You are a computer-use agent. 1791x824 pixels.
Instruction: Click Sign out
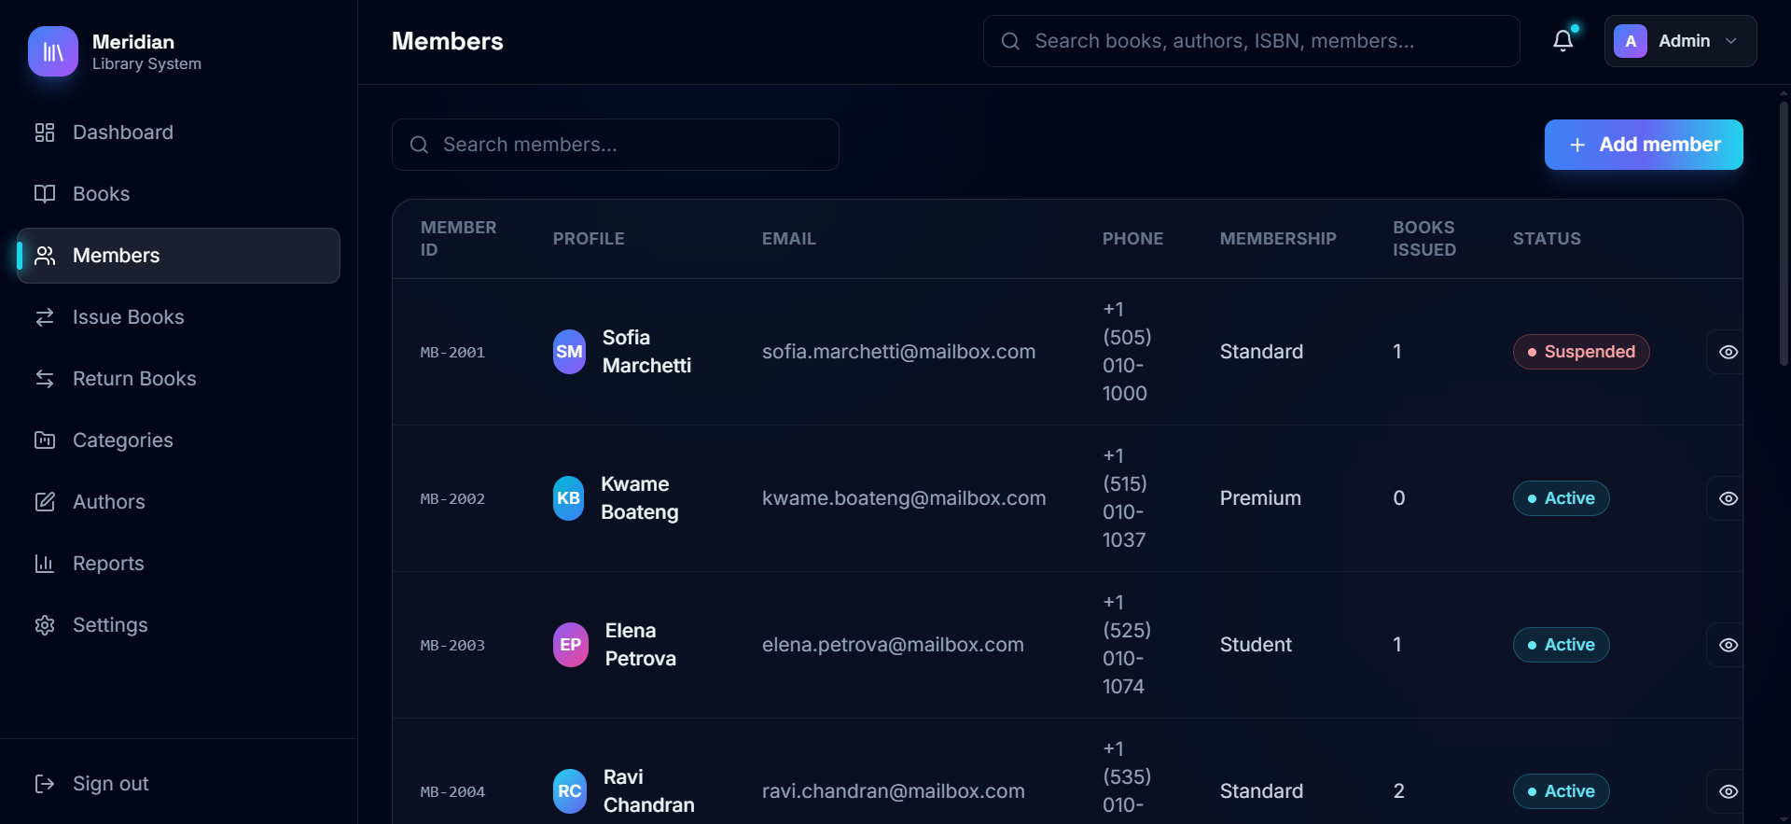178,784
